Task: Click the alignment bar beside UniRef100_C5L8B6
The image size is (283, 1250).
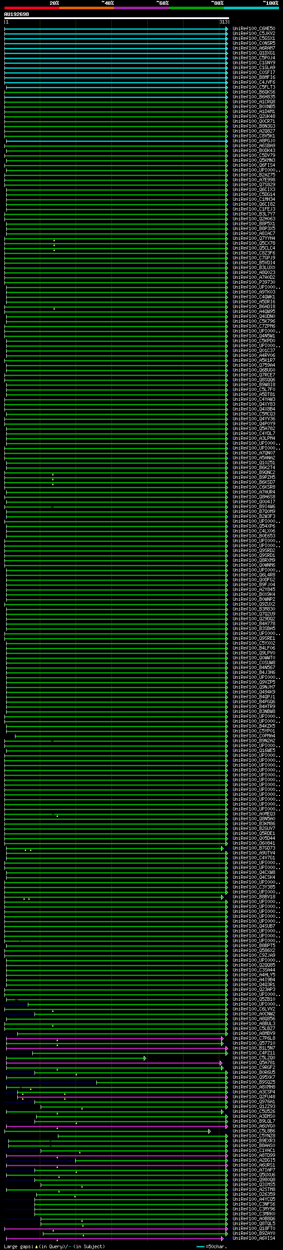Action: pyautogui.click(x=107, y=1132)
